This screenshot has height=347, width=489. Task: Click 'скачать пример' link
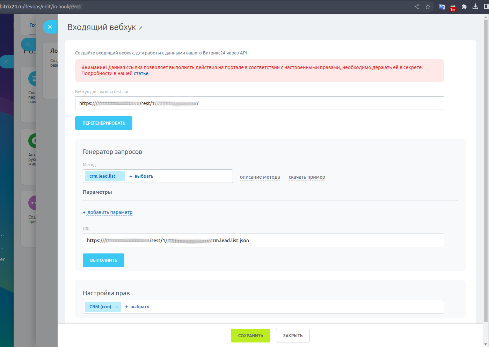307,177
